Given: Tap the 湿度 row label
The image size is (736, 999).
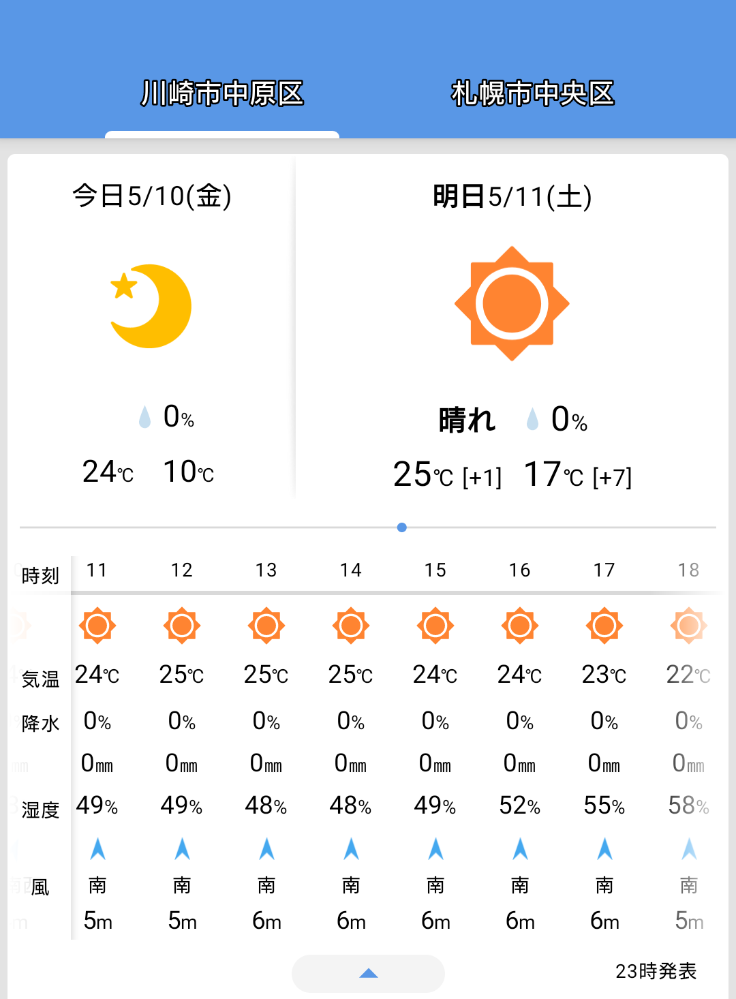Looking at the screenshot, I should click(40, 810).
